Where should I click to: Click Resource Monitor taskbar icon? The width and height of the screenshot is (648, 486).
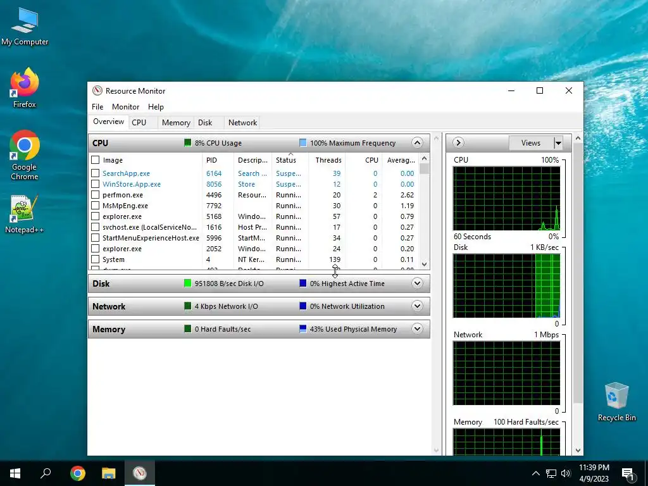(140, 473)
